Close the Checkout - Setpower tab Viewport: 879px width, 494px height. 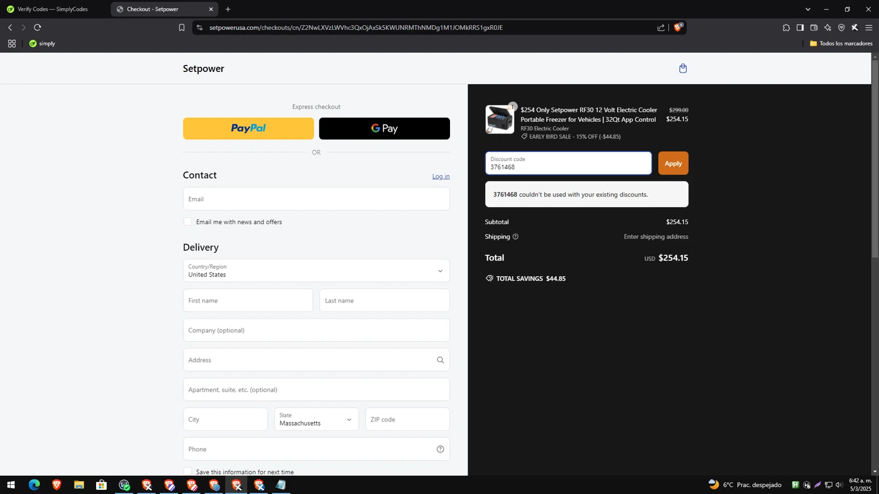point(211,9)
